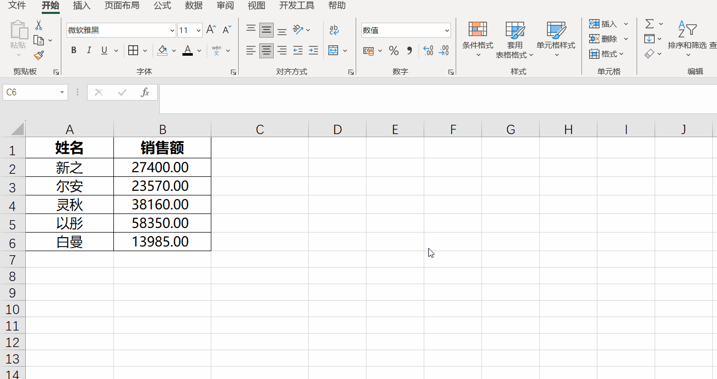This screenshot has height=379, width=717.
Task: Click the thousands separator (comma) icon
Action: coord(409,51)
